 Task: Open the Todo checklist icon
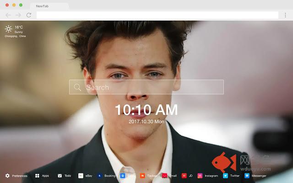coord(60,176)
